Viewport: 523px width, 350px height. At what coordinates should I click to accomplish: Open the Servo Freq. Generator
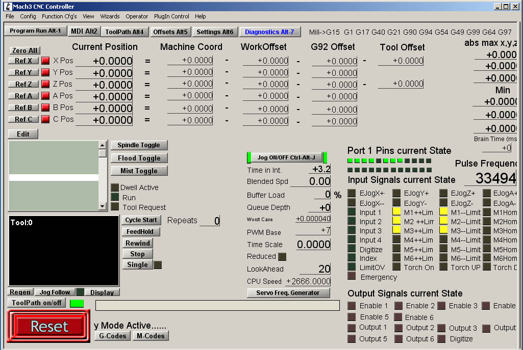pyautogui.click(x=288, y=293)
